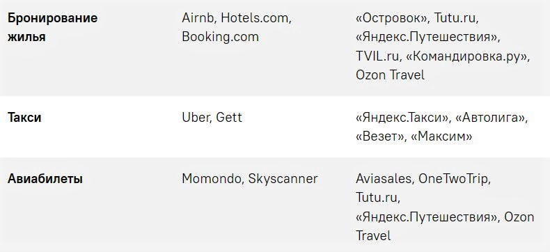The width and height of the screenshot is (550, 252).
Task: Select the 'Hotels.com' text
Action: point(254,18)
